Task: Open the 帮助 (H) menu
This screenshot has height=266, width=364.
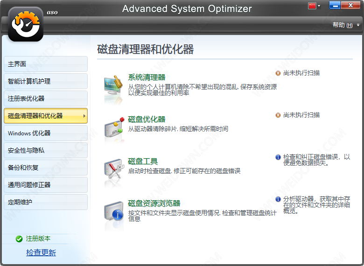Action: [343, 25]
